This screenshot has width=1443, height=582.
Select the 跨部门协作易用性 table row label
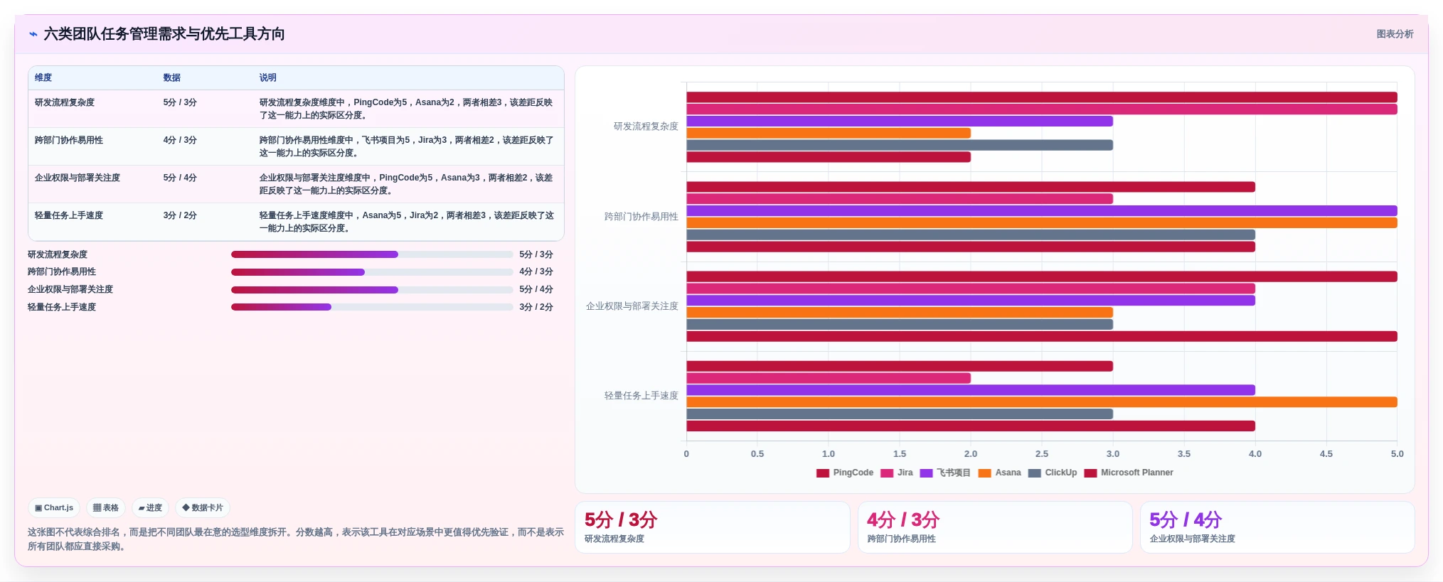69,140
